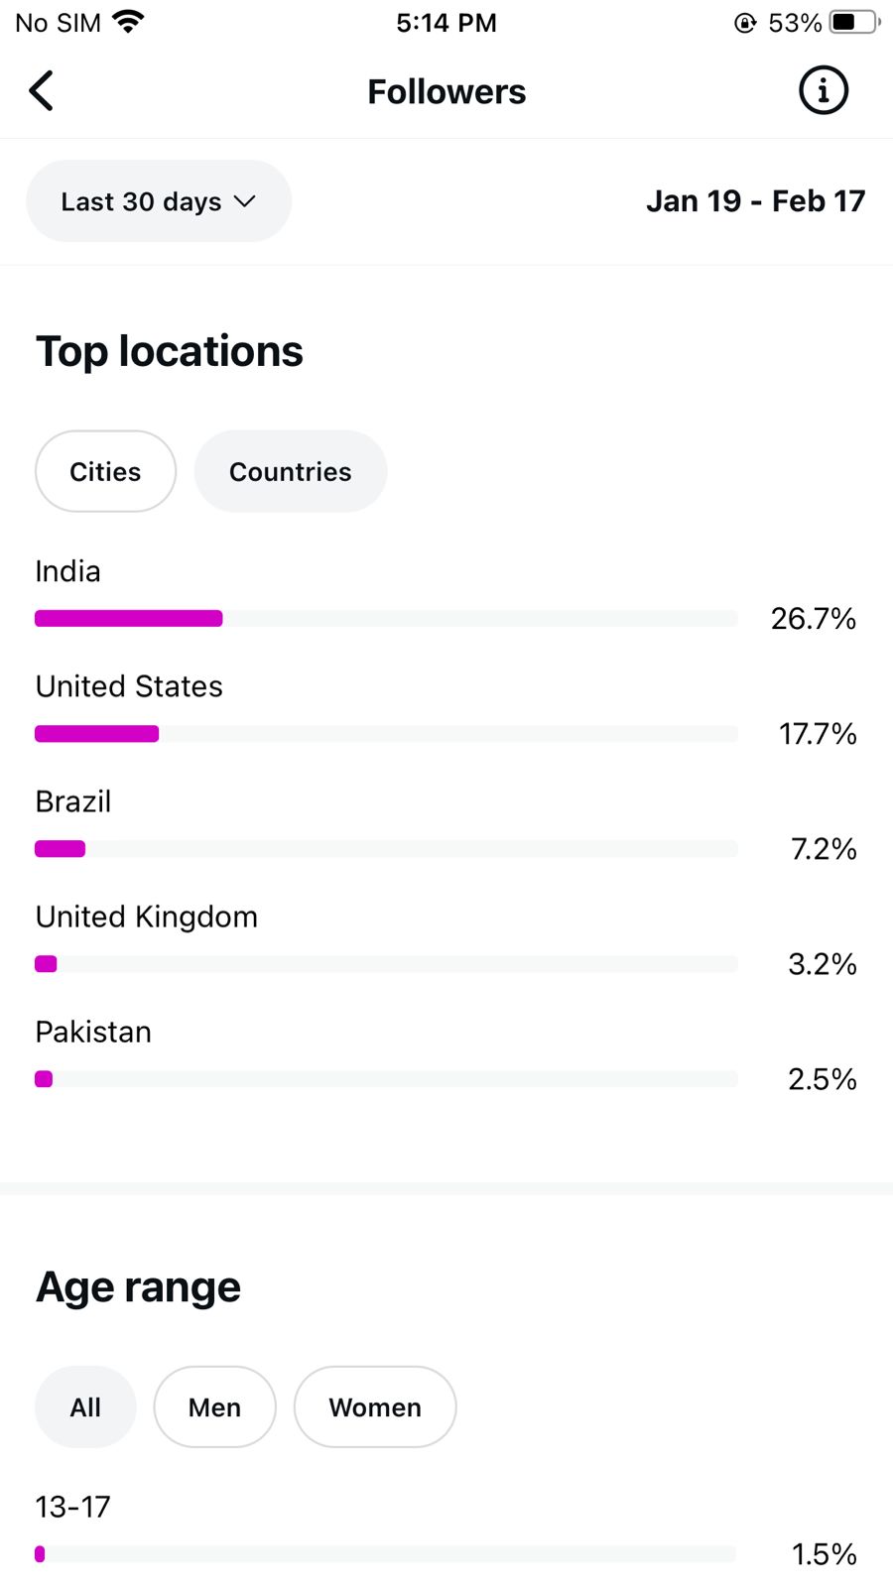Tap the Jan 19 - Feb 17 date range
Image resolution: width=893 pixels, height=1587 pixels.
click(x=755, y=201)
